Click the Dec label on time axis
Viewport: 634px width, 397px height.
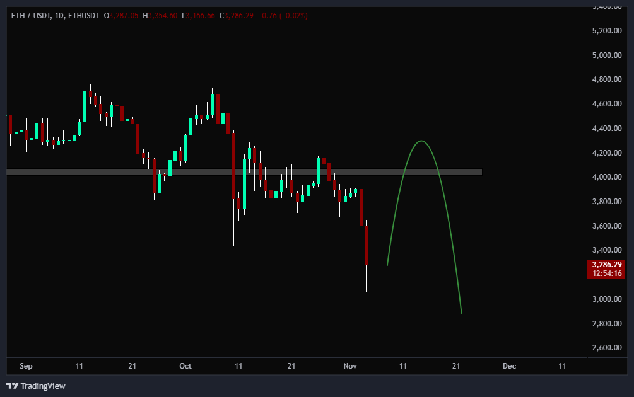(x=509, y=366)
